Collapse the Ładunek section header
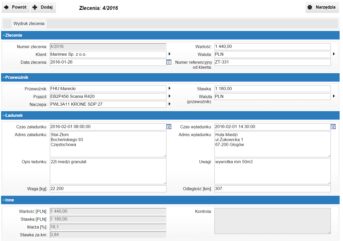The height and width of the screenshot is (241, 343). [14, 116]
